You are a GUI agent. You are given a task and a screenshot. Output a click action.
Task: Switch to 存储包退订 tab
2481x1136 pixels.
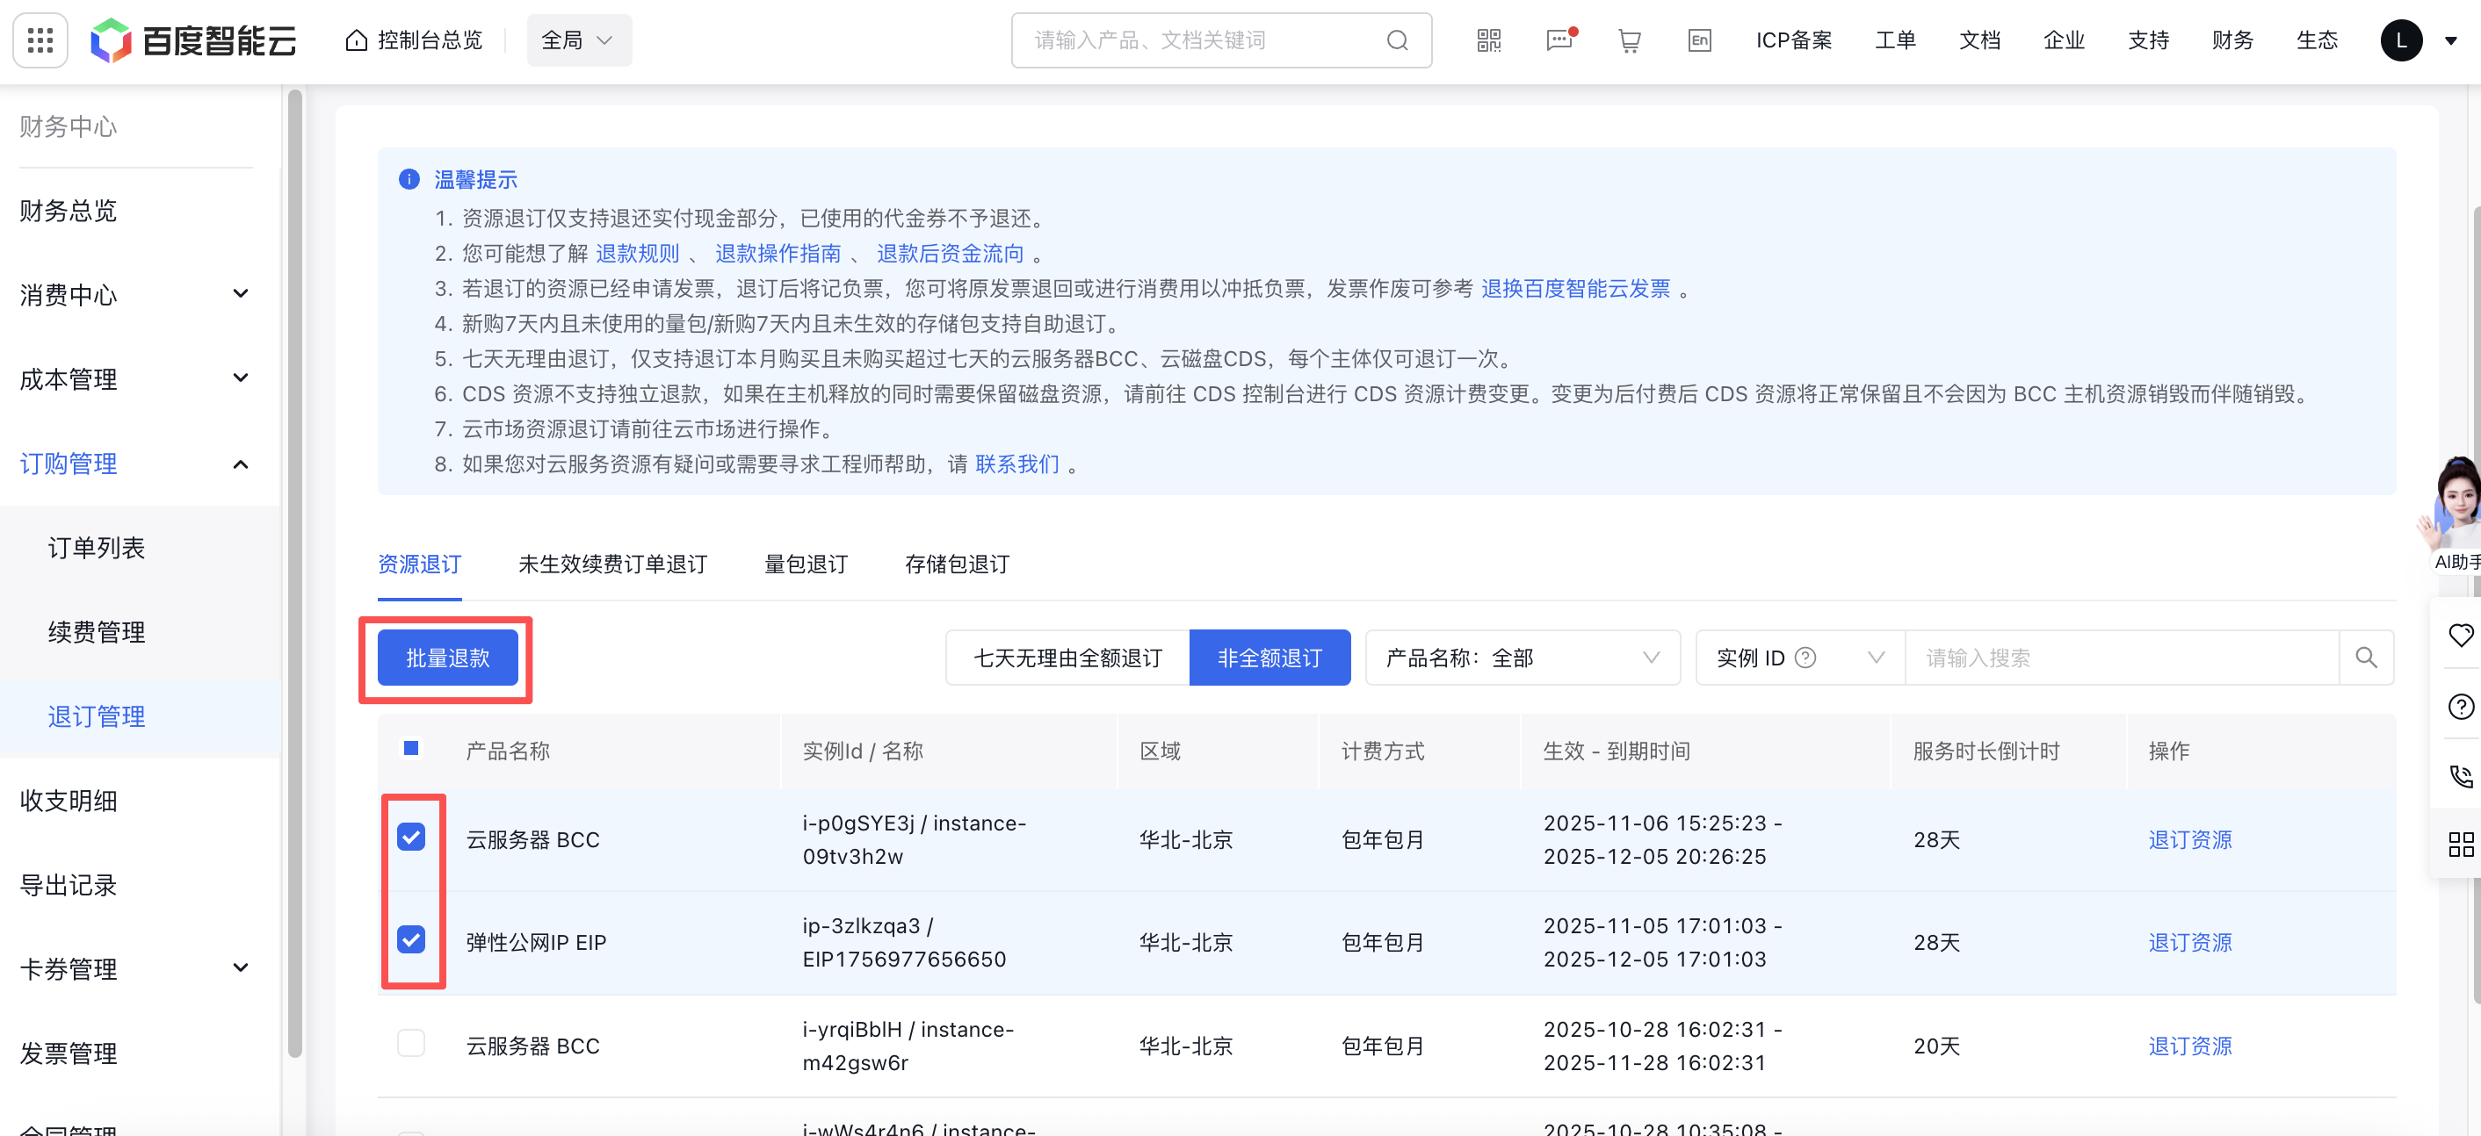point(958,564)
